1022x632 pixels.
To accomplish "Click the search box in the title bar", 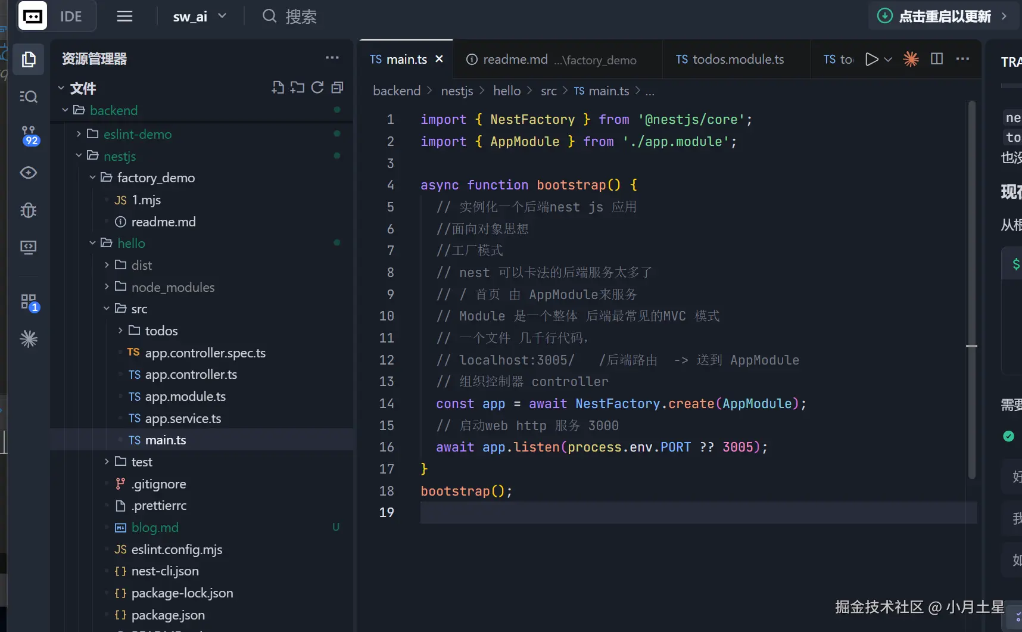I will pos(290,16).
